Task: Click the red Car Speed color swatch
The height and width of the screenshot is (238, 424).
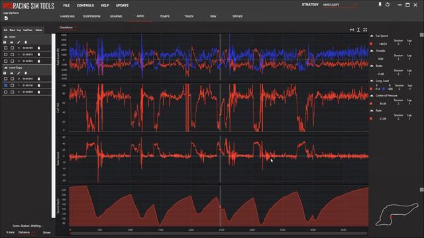Action: pos(371,44)
